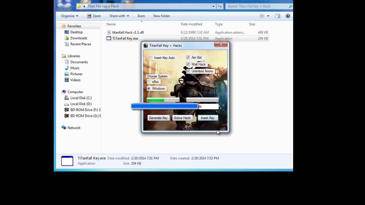Image resolution: width=365 pixels, height=205 pixels.
Task: Uncheck the Wall Hack checkbox
Action: [188, 64]
